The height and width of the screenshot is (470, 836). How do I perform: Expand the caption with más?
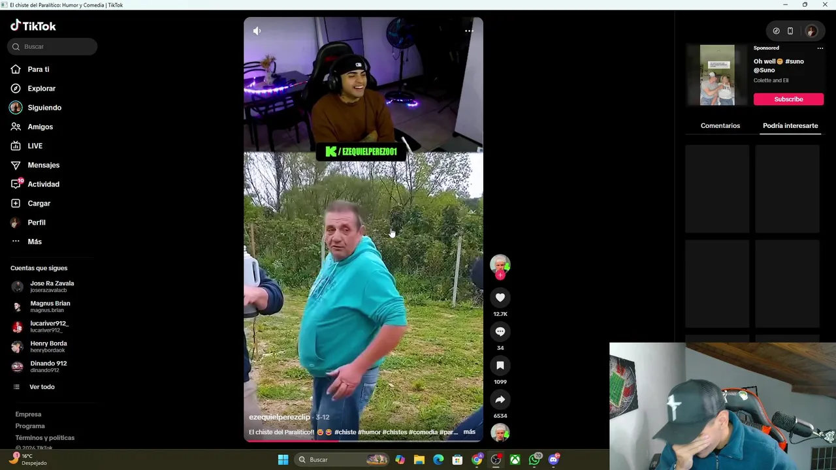pos(470,432)
